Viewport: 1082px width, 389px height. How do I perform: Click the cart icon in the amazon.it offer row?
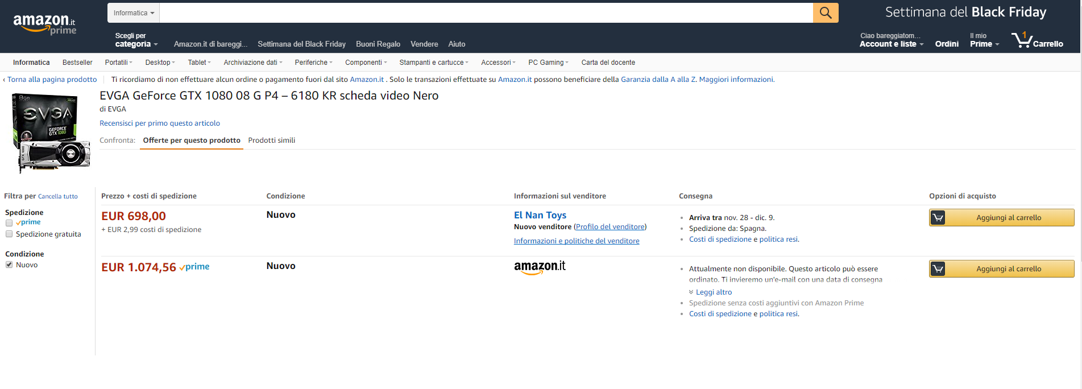click(938, 269)
